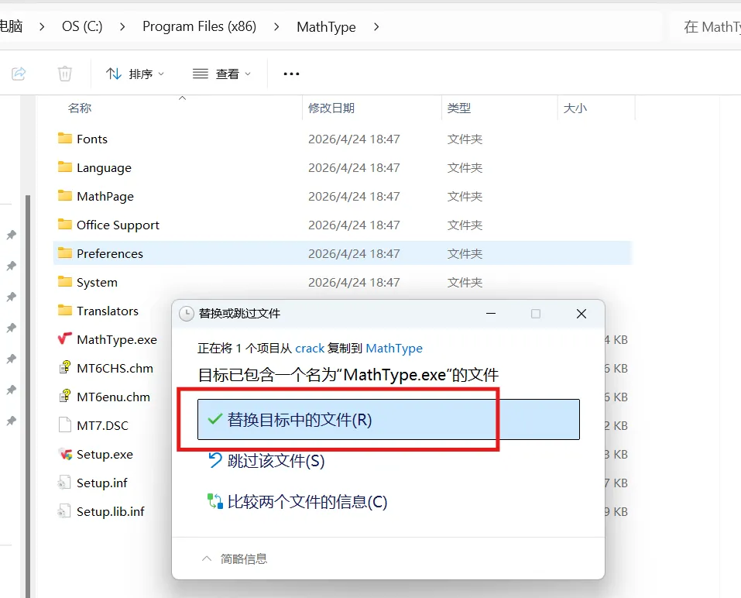The image size is (741, 598).
Task: Sort by 修改日期 column header
Action: [x=331, y=108]
